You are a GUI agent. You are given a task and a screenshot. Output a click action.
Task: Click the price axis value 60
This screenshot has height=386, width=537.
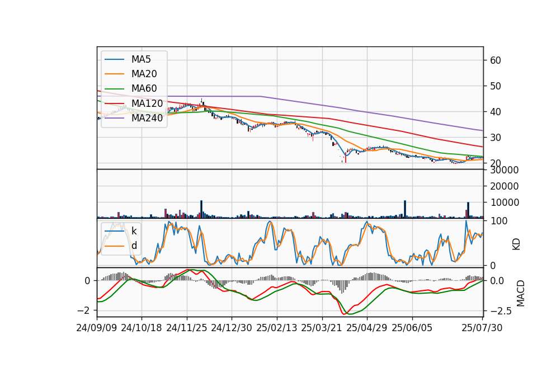pyautogui.click(x=496, y=60)
